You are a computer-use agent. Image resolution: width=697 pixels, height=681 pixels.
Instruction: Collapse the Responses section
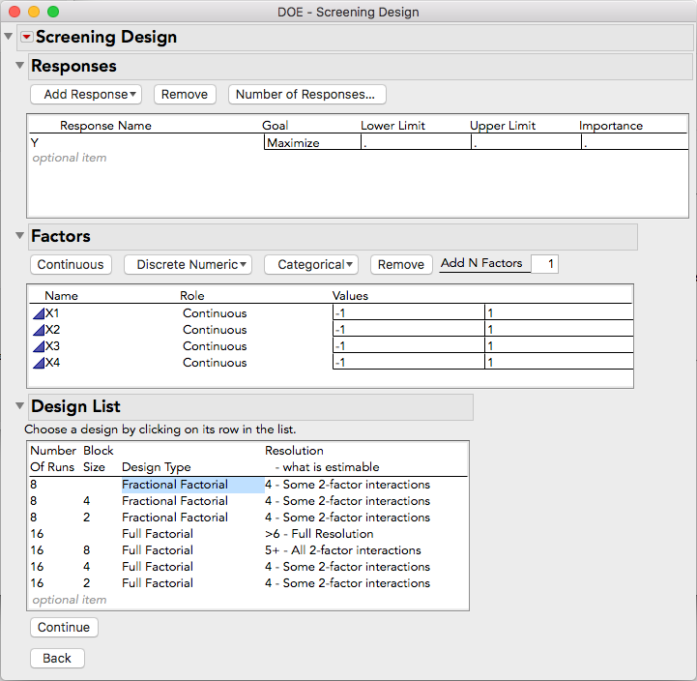point(20,67)
